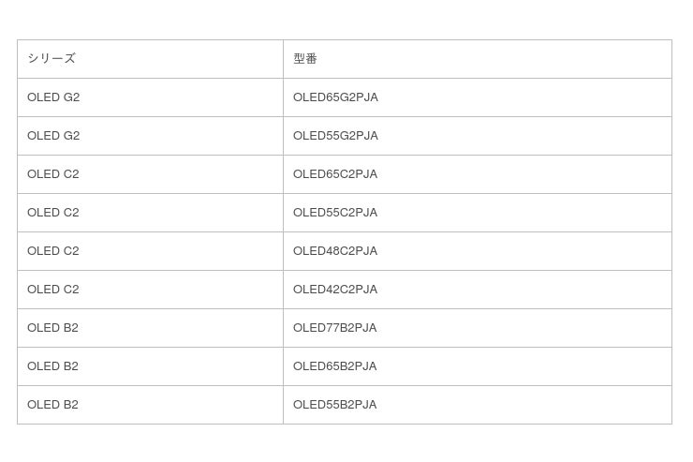Click OLED C2 series cell for OLED48C2PJA

(53, 251)
